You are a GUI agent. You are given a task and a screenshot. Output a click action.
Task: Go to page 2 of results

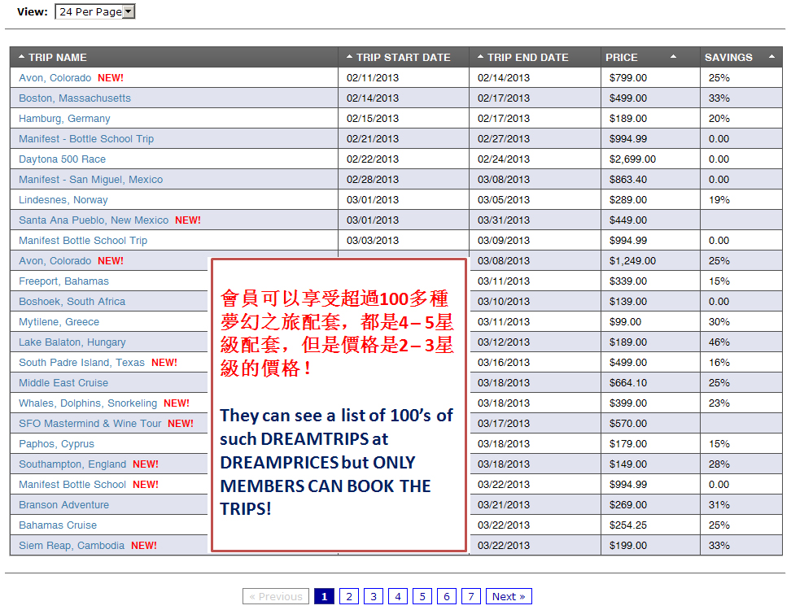click(348, 595)
